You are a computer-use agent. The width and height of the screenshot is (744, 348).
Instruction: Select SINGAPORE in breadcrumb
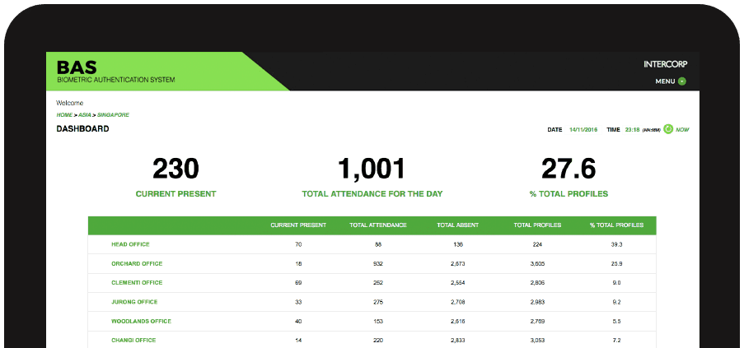click(113, 115)
